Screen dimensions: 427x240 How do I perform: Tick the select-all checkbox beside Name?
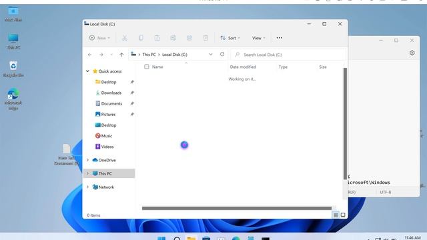(x=147, y=67)
